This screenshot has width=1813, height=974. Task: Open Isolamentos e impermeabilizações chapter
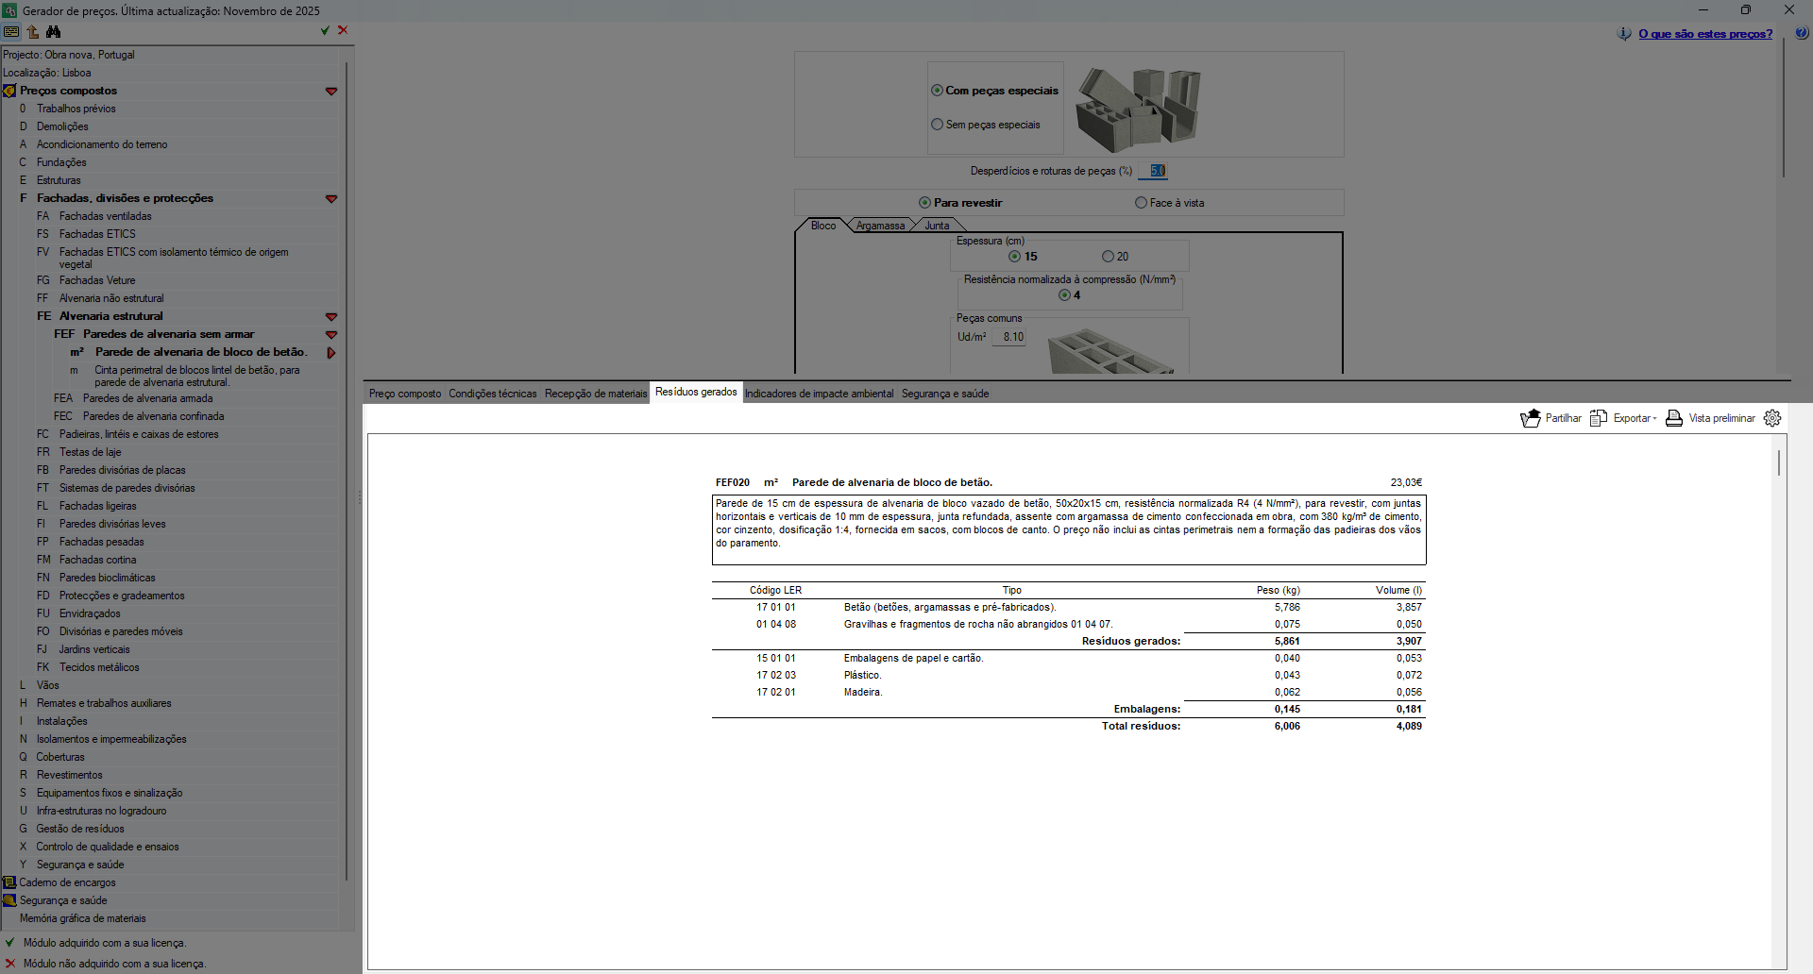coord(110,739)
